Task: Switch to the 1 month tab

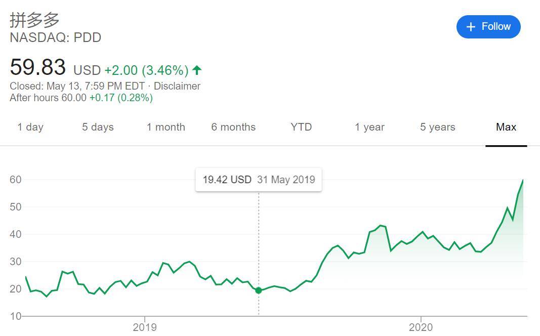Action: click(x=166, y=127)
